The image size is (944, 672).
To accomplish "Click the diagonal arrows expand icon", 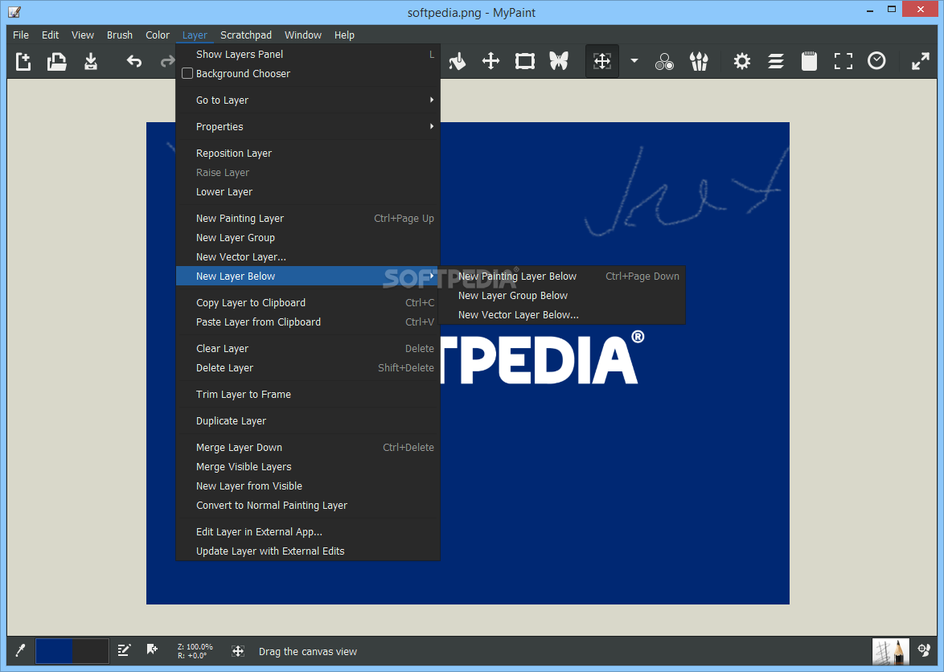I will [x=920, y=61].
